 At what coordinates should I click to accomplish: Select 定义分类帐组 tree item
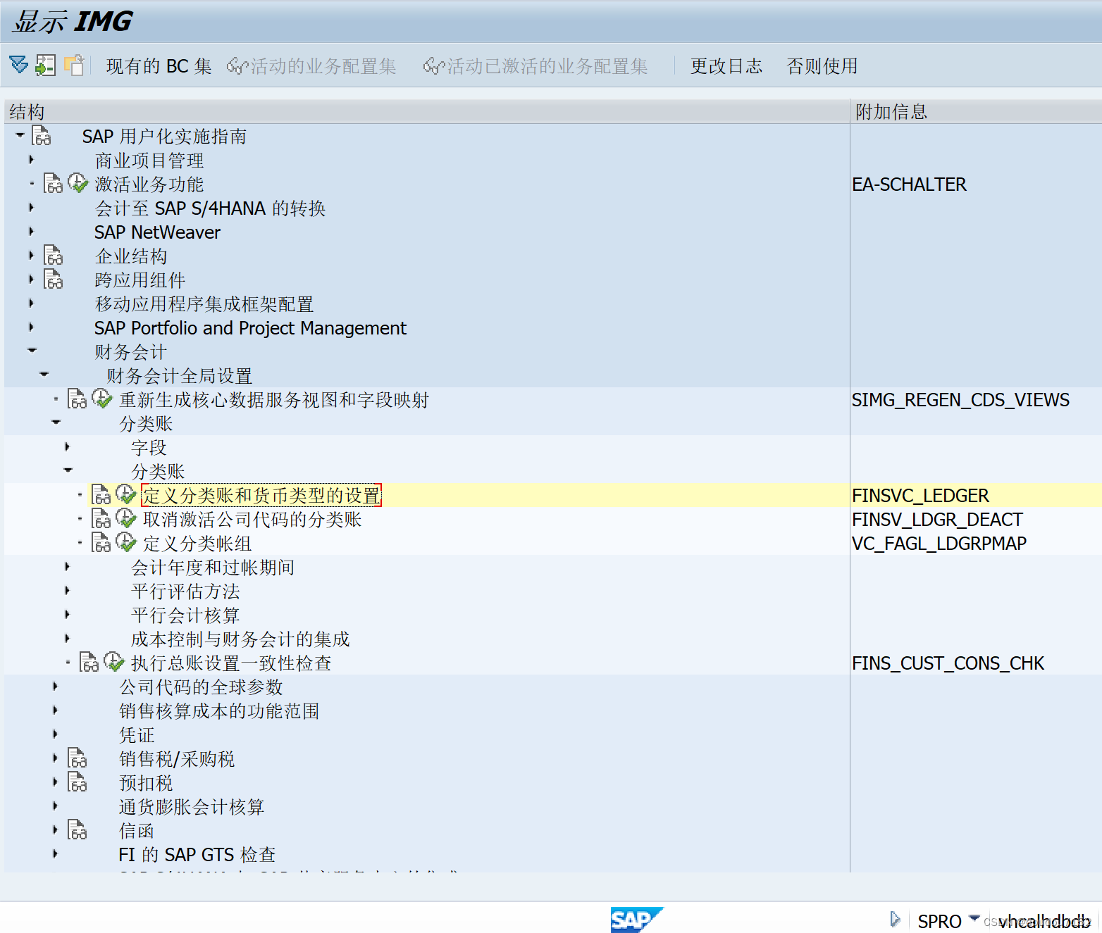coord(197,544)
